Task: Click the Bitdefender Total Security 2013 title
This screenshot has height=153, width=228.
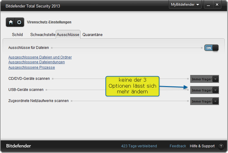Action: tap(33, 6)
